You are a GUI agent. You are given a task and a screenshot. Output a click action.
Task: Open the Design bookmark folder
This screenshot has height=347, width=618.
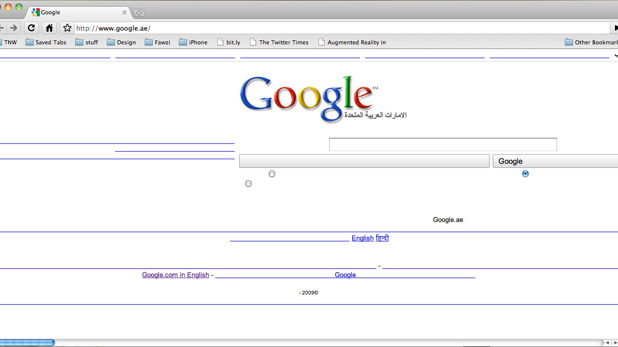pos(121,42)
